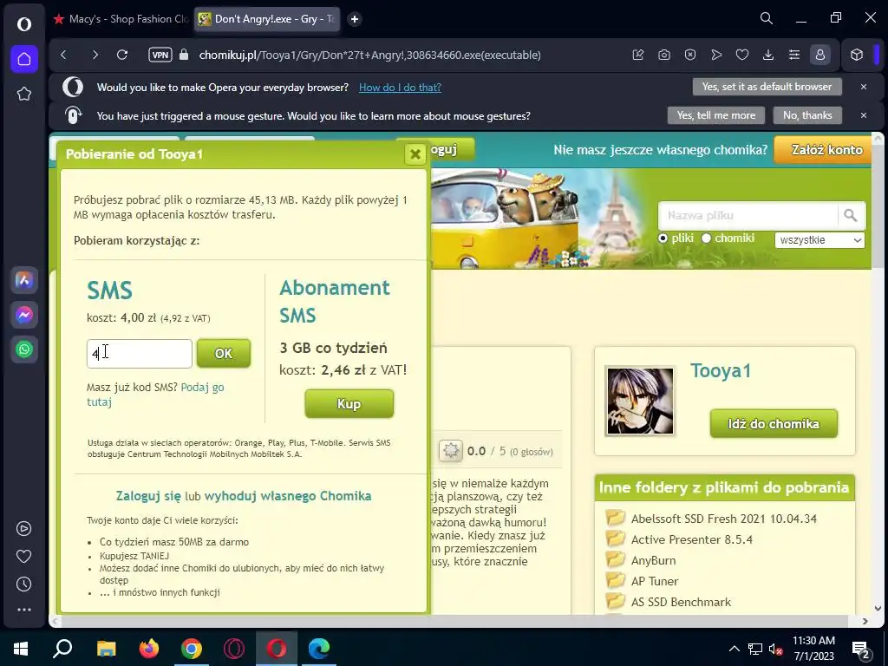Open WhatsApp in the Opera sidebar
Image resolution: width=888 pixels, height=666 pixels.
[23, 349]
